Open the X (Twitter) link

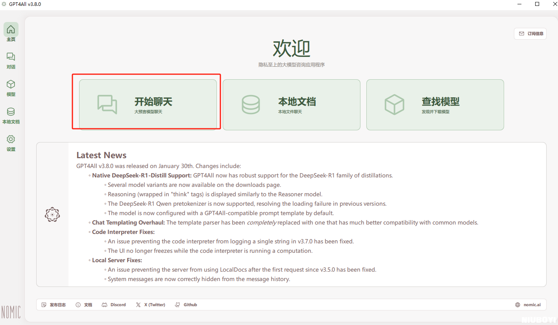click(x=150, y=305)
